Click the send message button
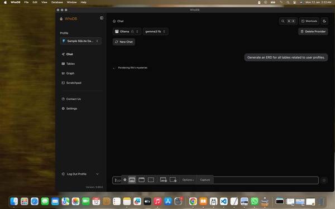This screenshot has width=335, height=209. click(324, 180)
